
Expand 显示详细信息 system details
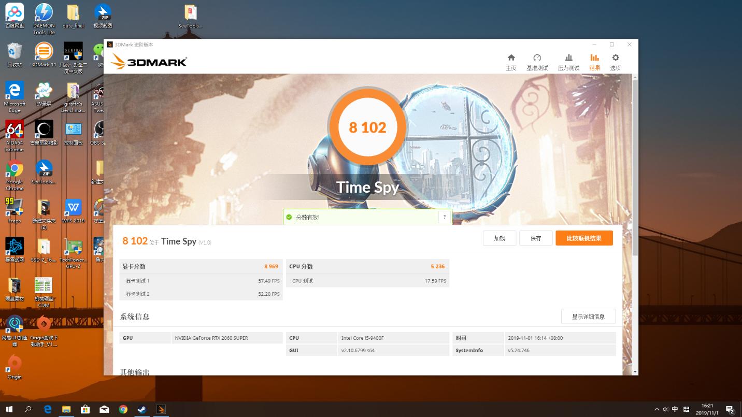click(588, 316)
